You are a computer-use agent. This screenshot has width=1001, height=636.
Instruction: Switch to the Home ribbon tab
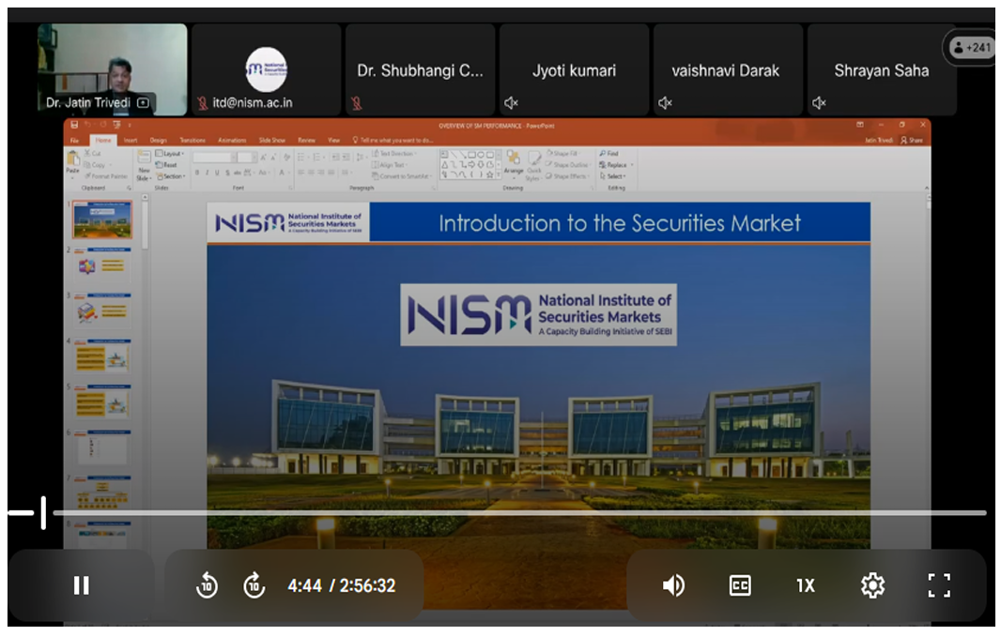coord(102,141)
